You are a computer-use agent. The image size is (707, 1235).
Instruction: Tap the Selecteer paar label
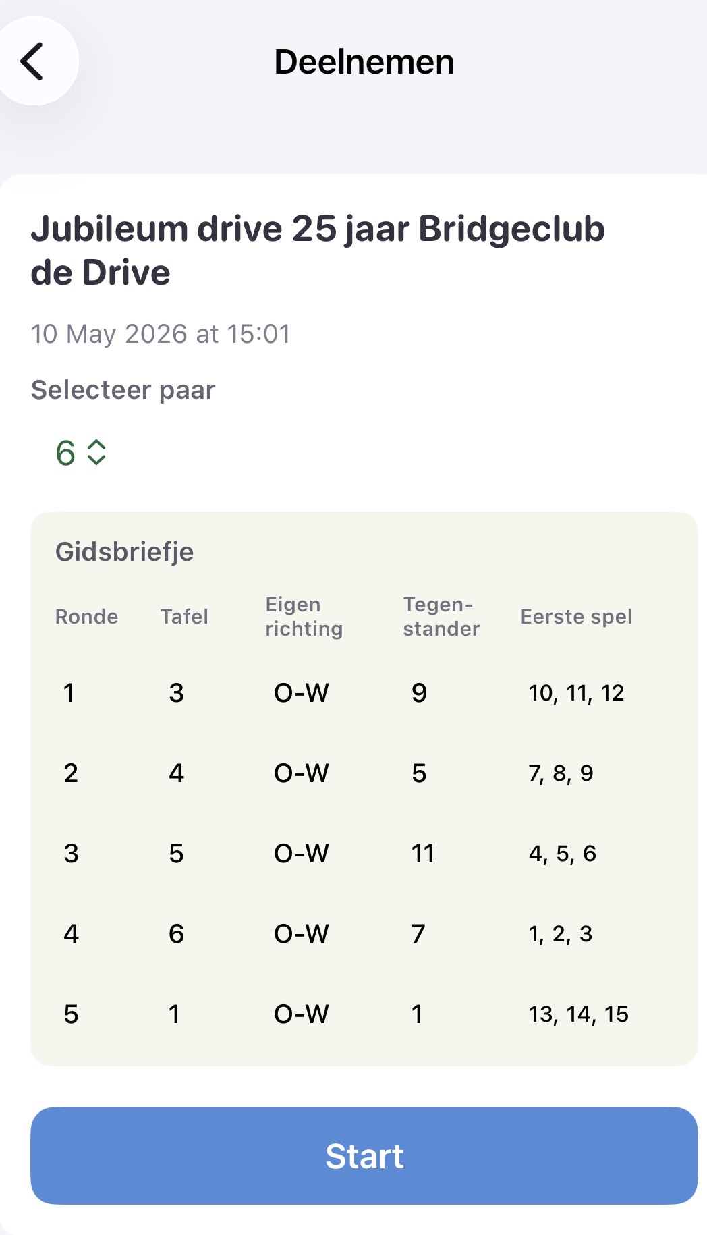click(x=123, y=390)
